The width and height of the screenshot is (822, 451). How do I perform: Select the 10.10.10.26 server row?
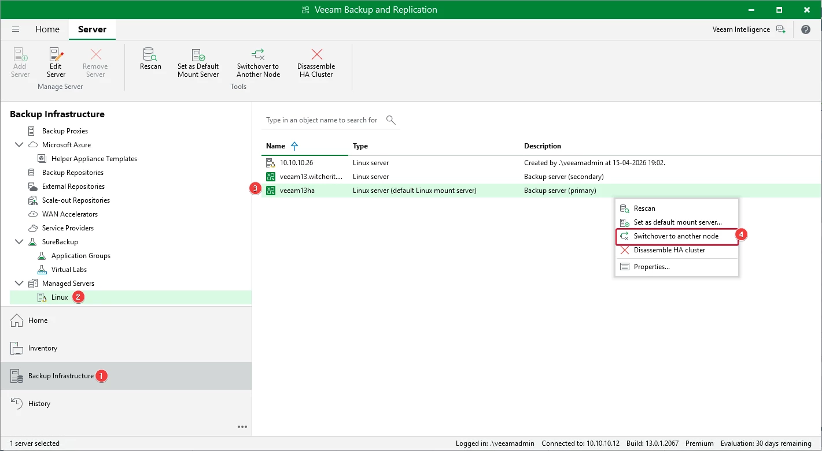tap(541, 163)
